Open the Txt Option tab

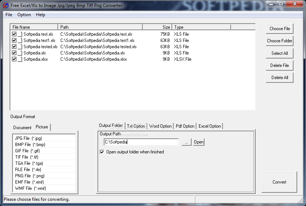pos(136,126)
